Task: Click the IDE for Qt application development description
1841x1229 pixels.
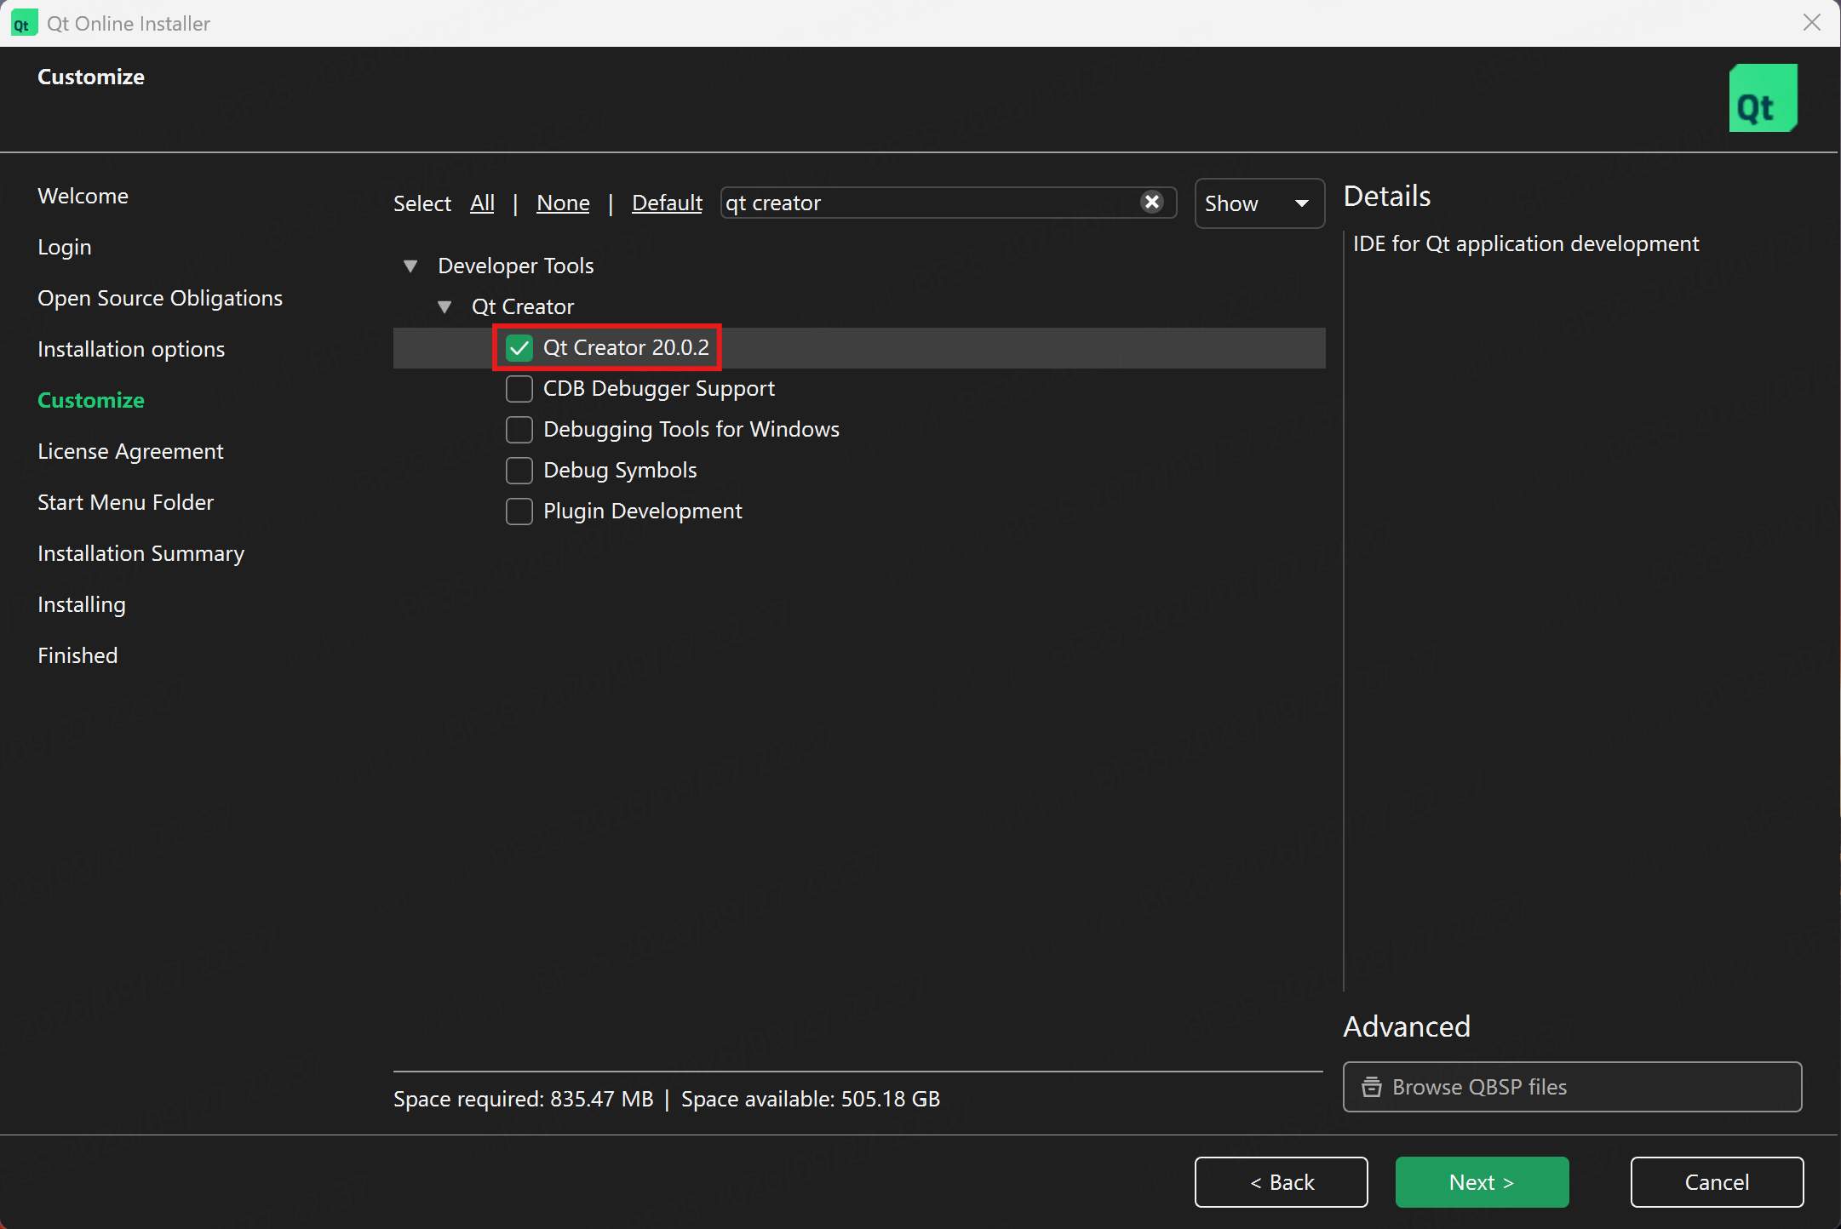Action: click(1526, 244)
